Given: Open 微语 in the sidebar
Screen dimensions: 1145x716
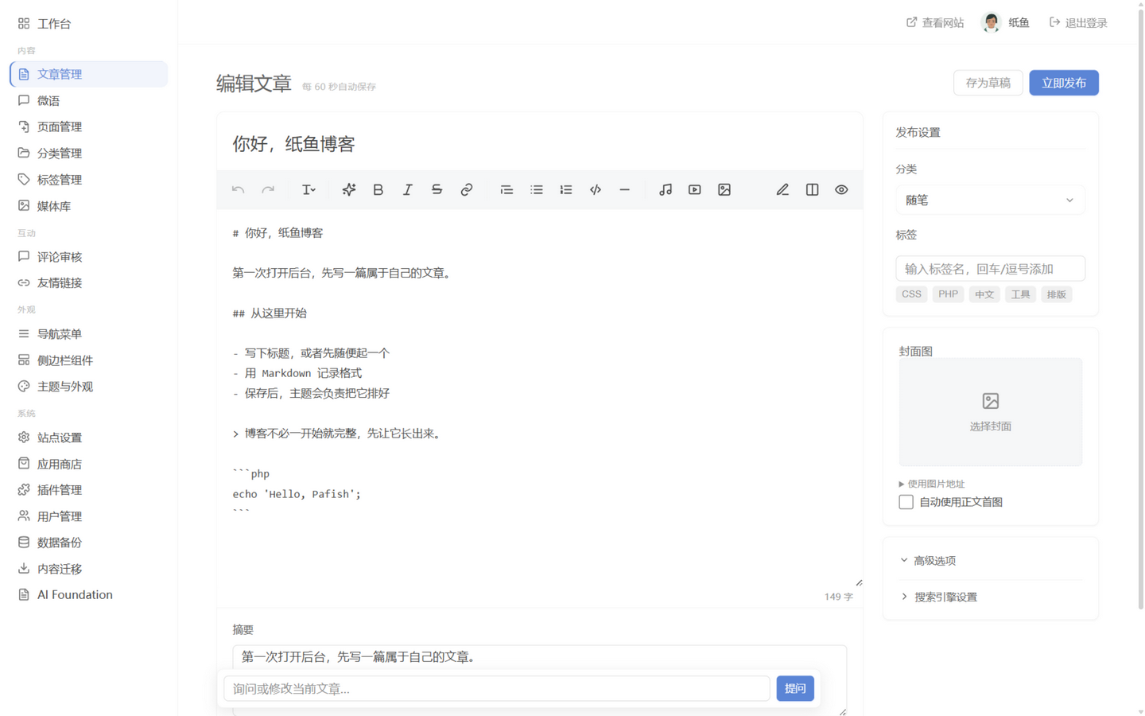Looking at the screenshot, I should (88, 101).
